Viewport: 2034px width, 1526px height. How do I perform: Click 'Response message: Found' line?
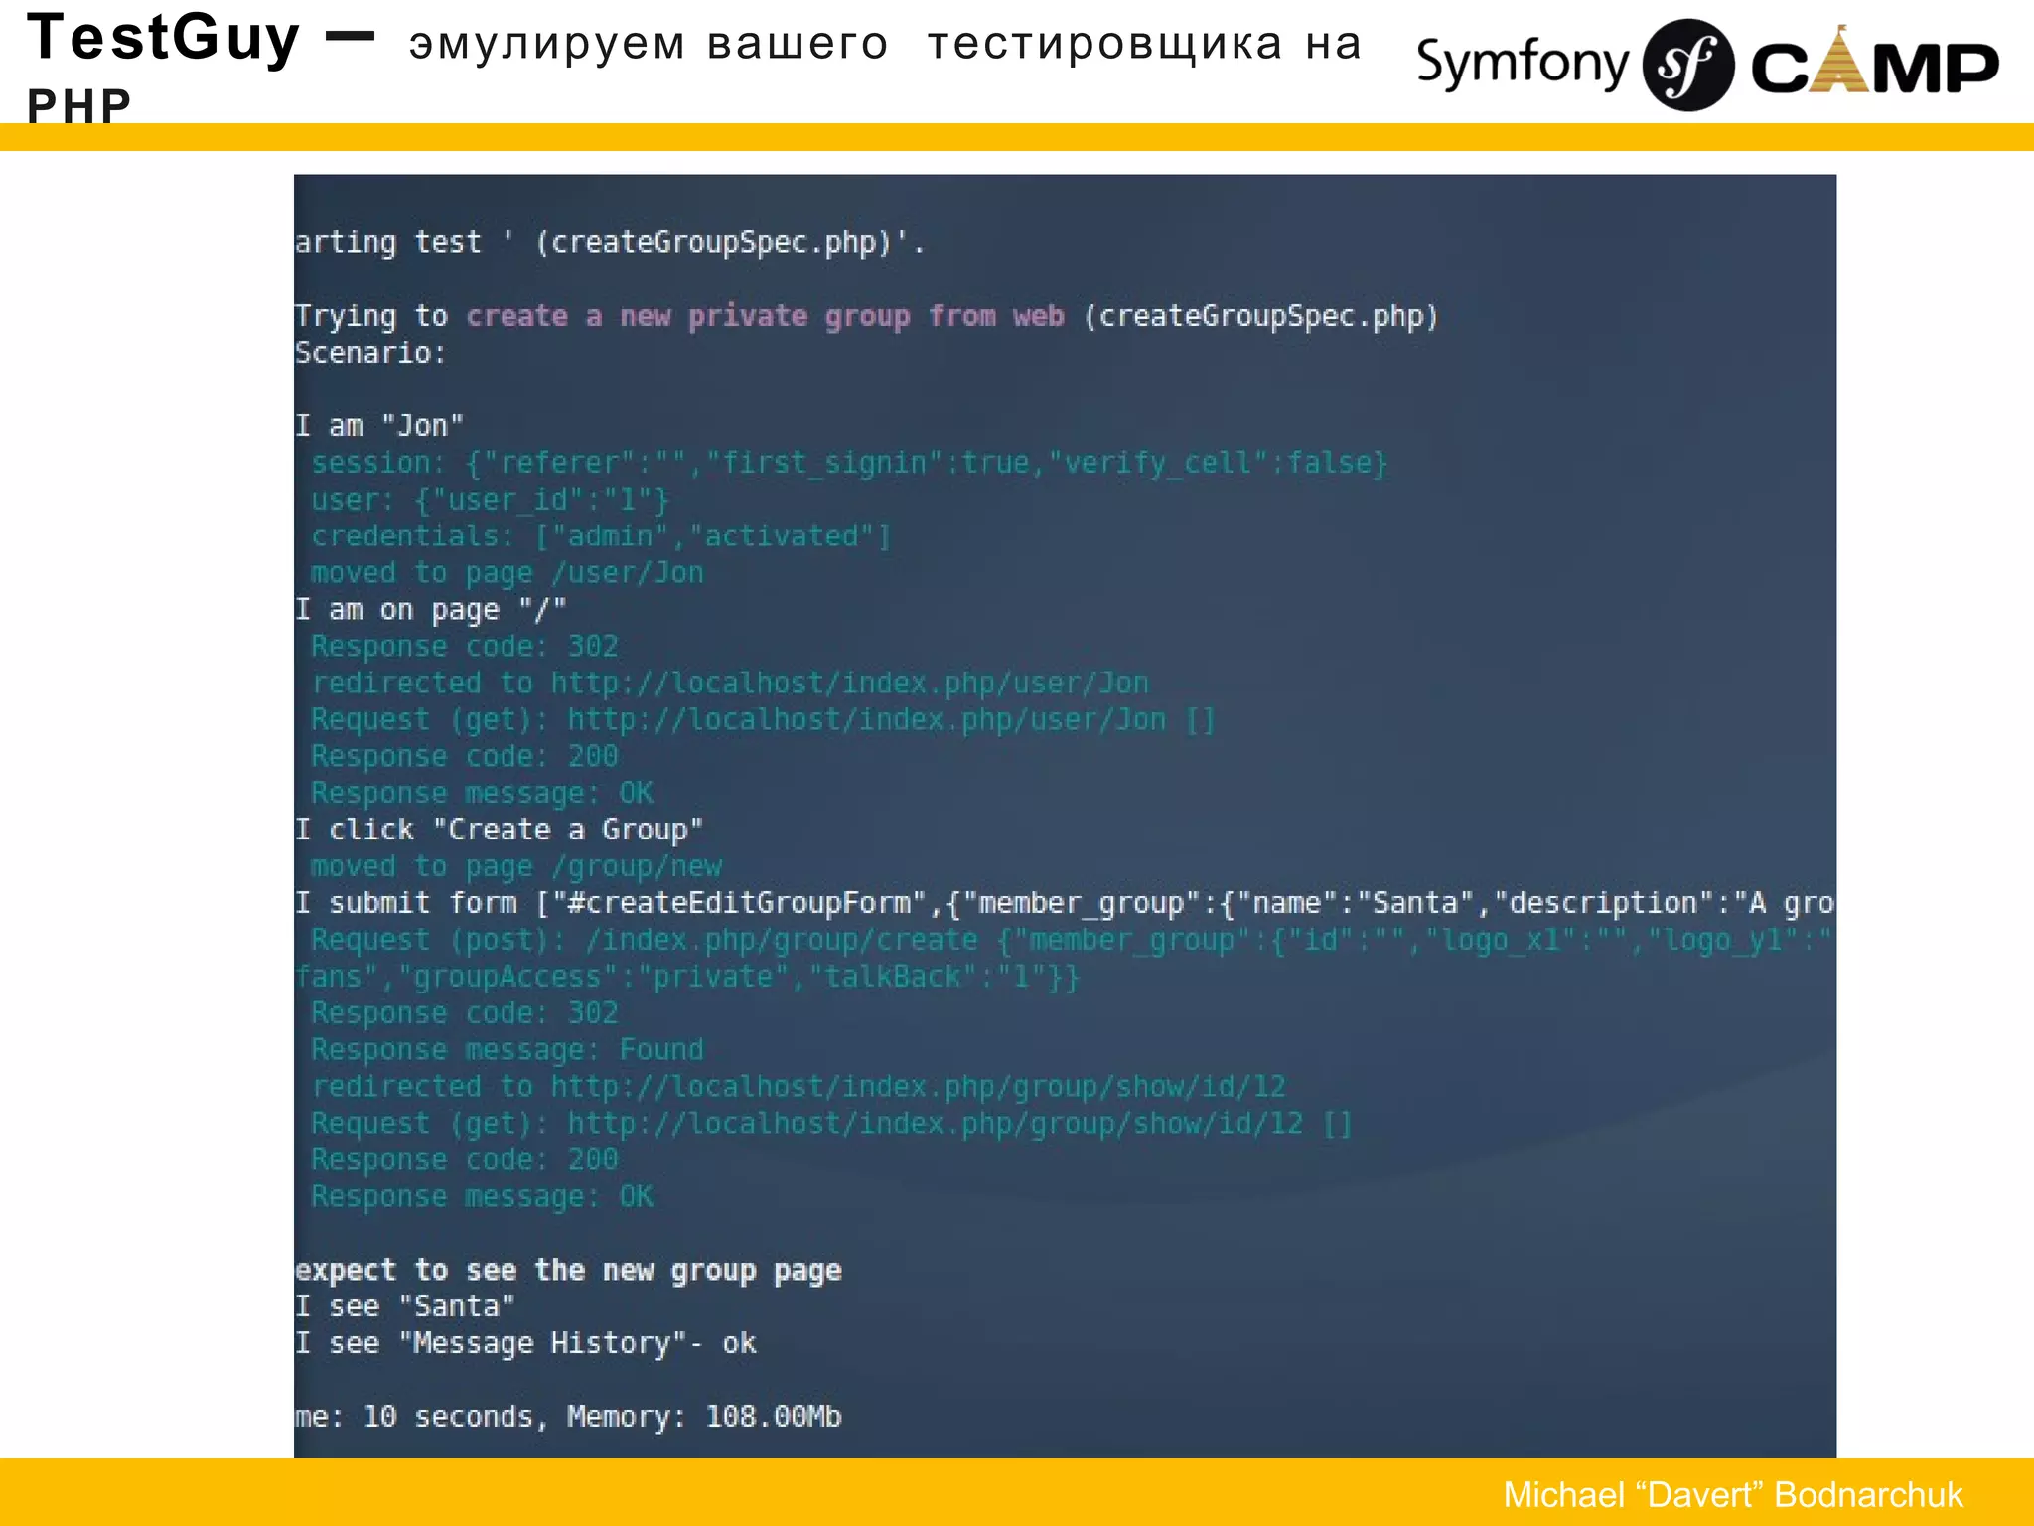pos(508,1050)
